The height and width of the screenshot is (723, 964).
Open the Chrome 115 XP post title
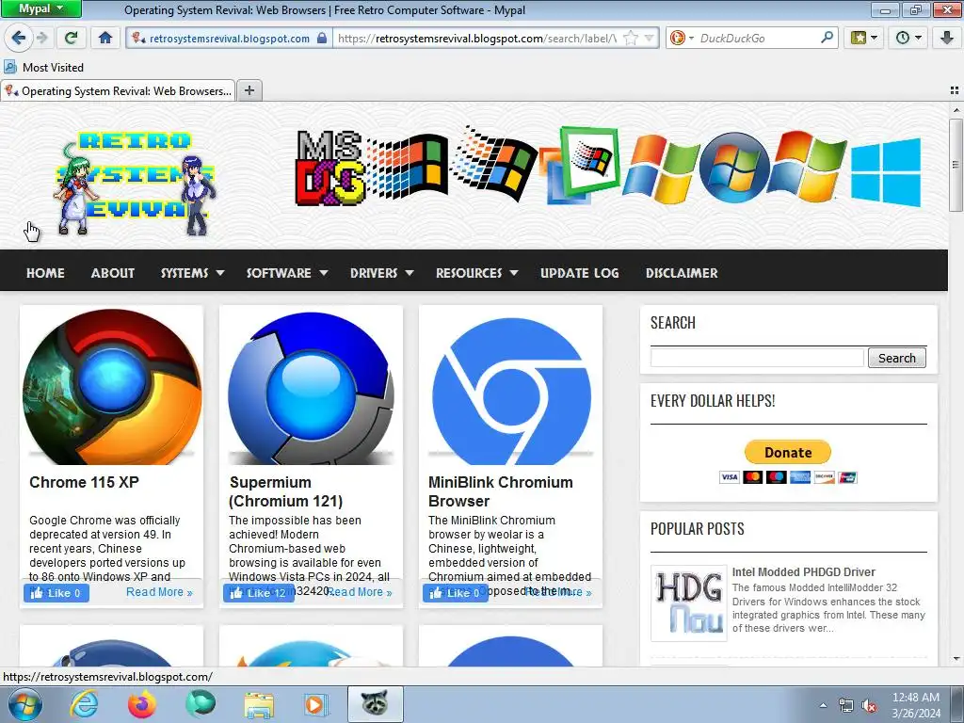tap(84, 482)
